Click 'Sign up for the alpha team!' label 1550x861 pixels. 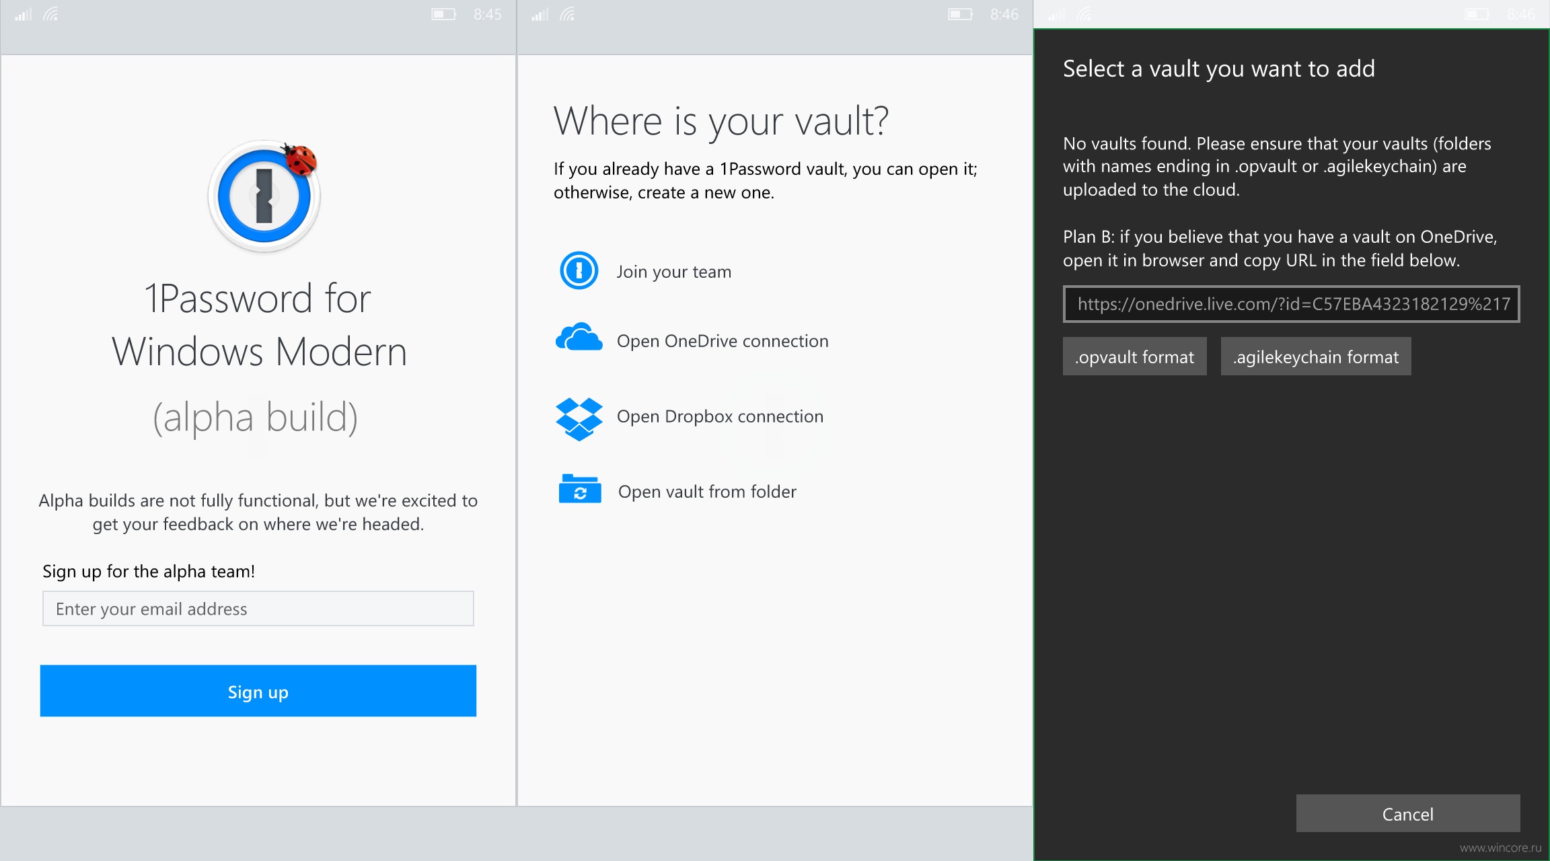[149, 571]
